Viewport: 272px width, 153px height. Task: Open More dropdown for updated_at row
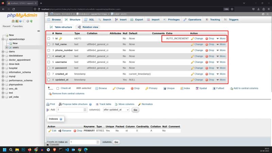(x=221, y=80)
